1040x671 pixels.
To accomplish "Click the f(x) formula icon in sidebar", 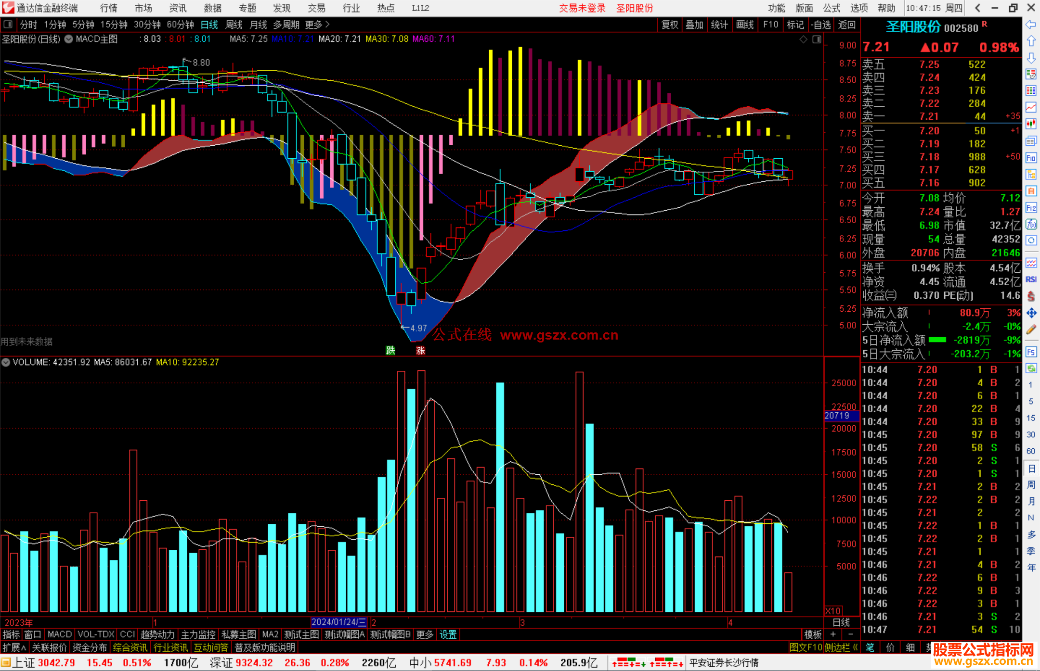I will (1031, 224).
